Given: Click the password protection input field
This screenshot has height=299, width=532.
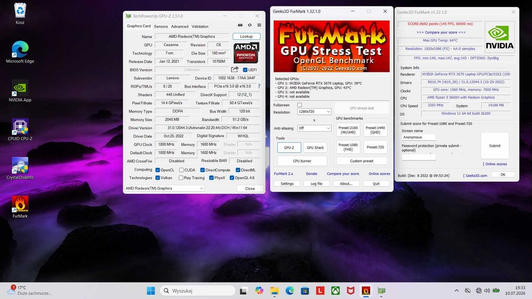Looking at the screenshot, I should coord(418,157).
